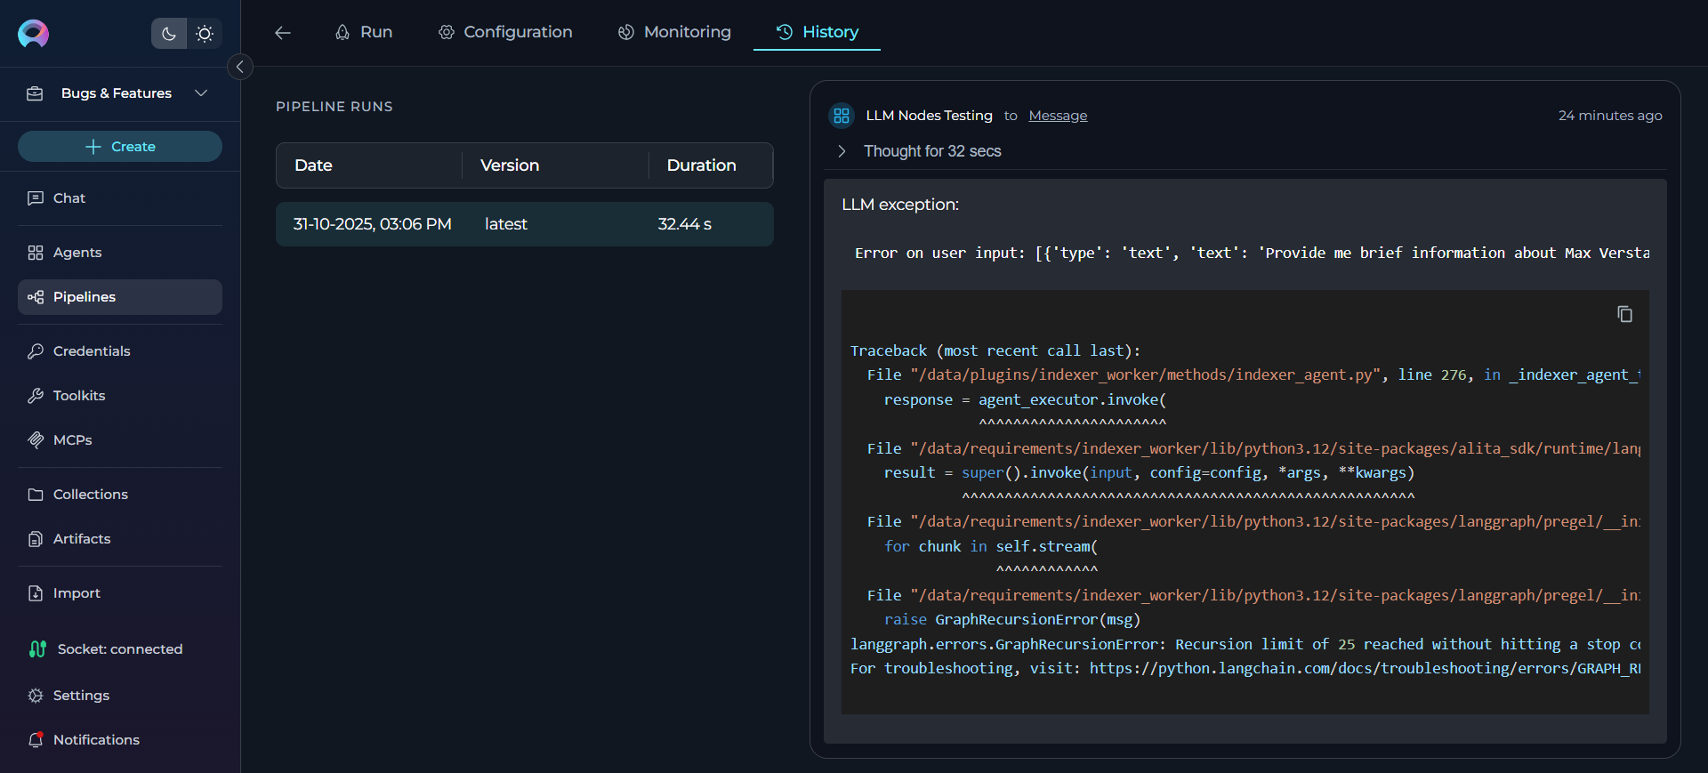Open Toolkits from the sidebar
This screenshot has height=773, width=1708.
coord(78,396)
